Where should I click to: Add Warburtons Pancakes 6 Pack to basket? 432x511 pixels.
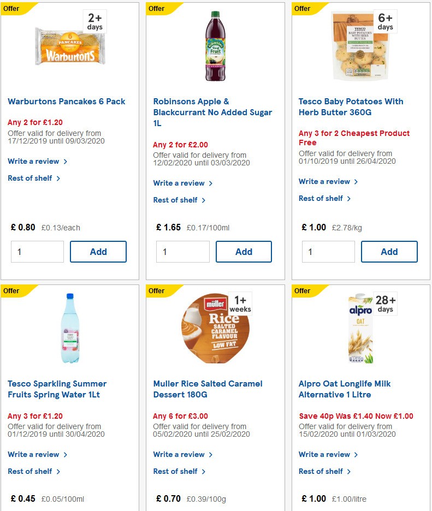(x=98, y=252)
